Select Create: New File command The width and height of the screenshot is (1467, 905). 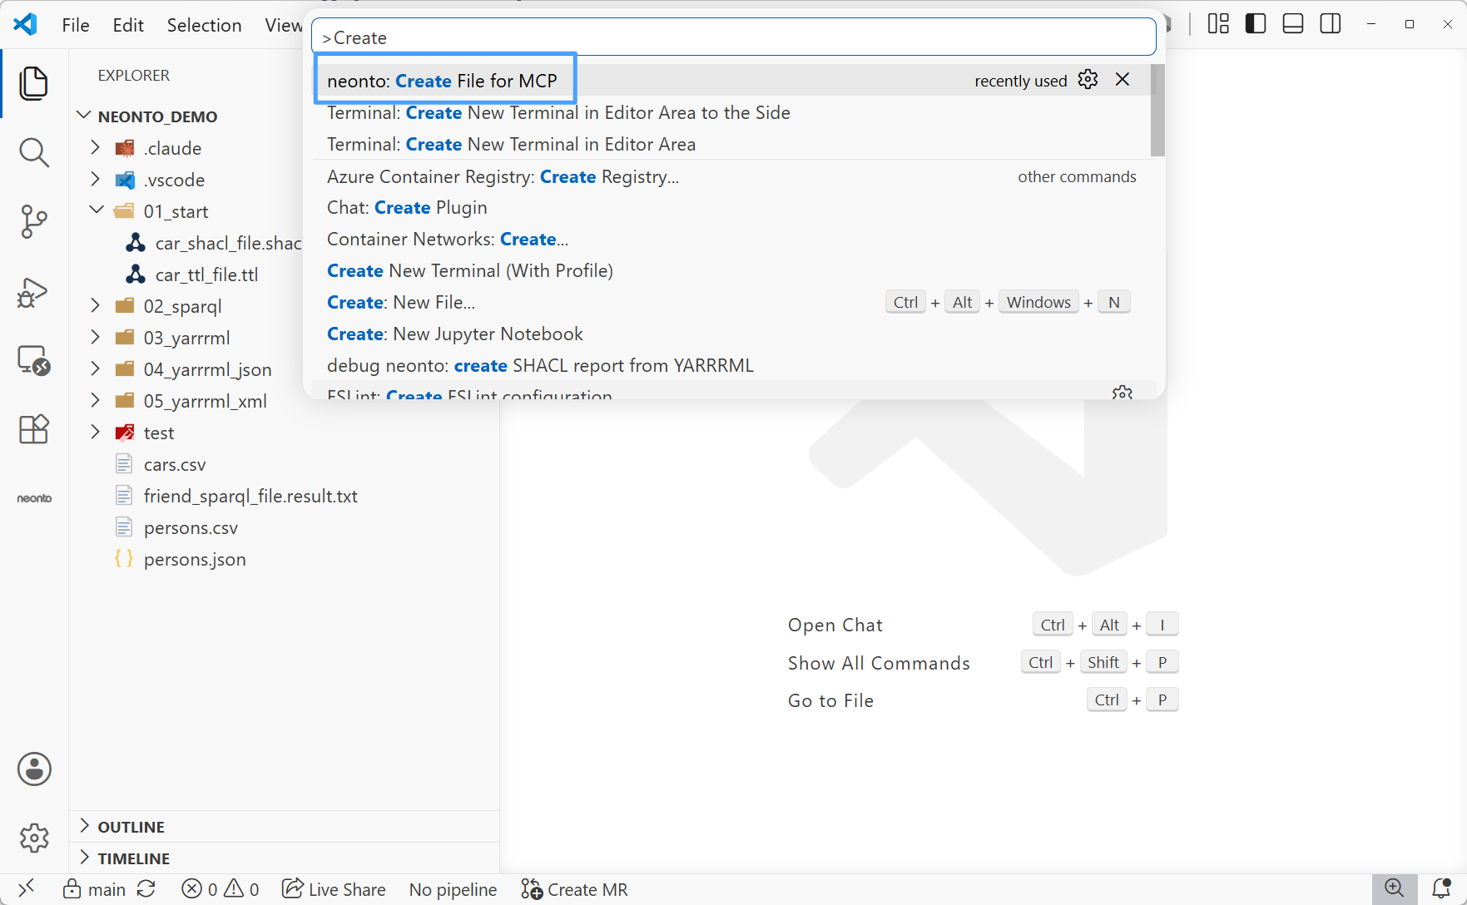click(731, 302)
